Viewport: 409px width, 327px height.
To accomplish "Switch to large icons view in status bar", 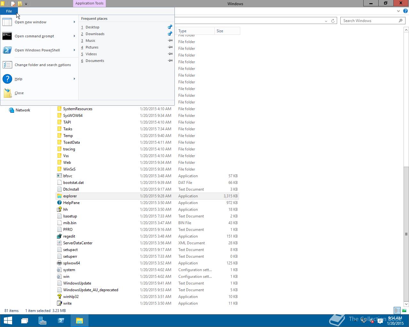I will pyautogui.click(x=404, y=310).
